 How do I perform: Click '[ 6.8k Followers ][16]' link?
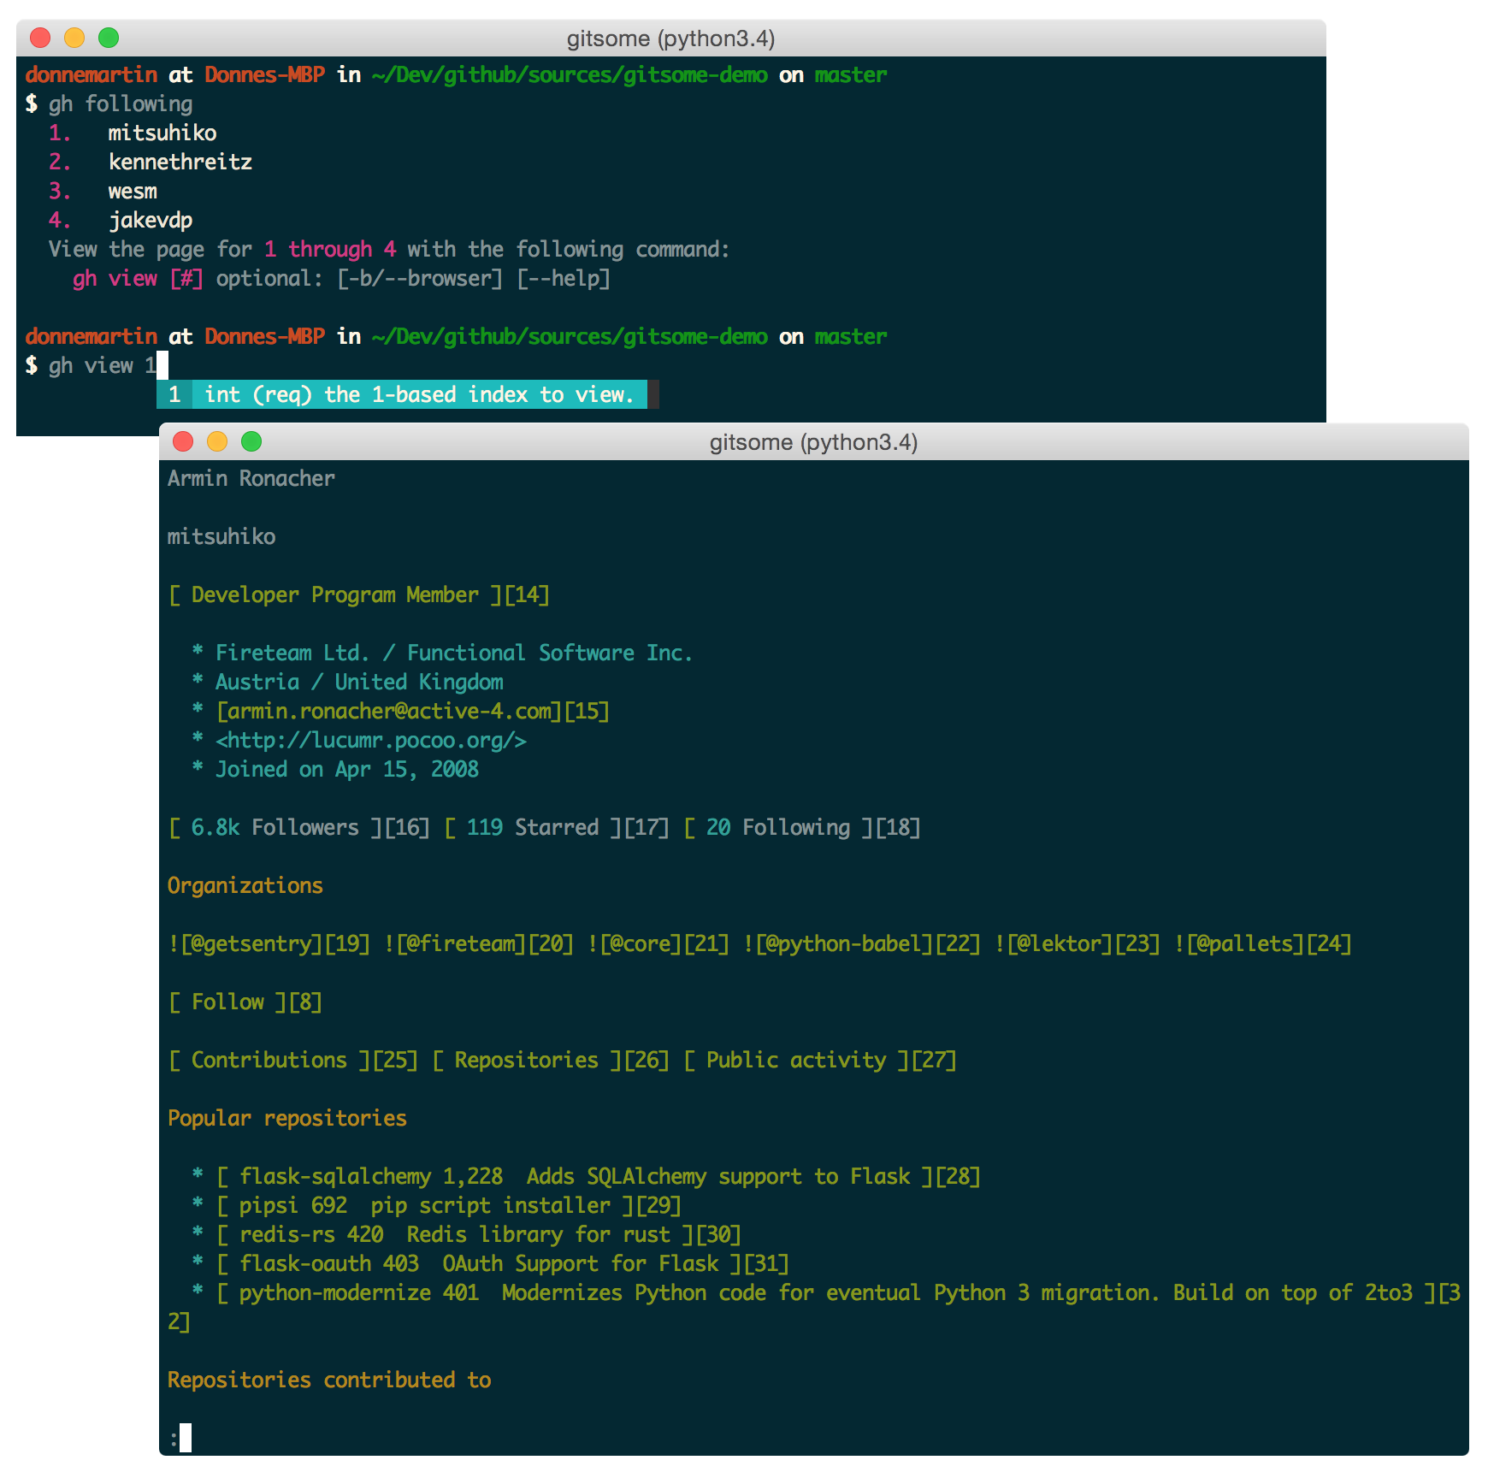click(299, 827)
